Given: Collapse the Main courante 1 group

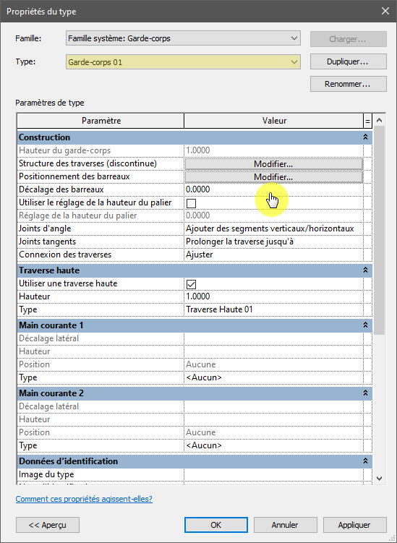Looking at the screenshot, I should (365, 325).
